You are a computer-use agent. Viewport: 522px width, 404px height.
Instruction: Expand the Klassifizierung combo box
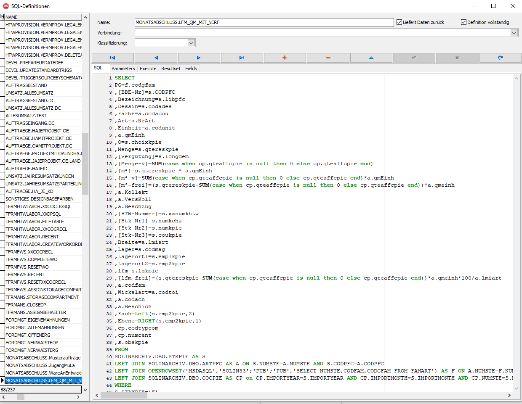point(191,43)
